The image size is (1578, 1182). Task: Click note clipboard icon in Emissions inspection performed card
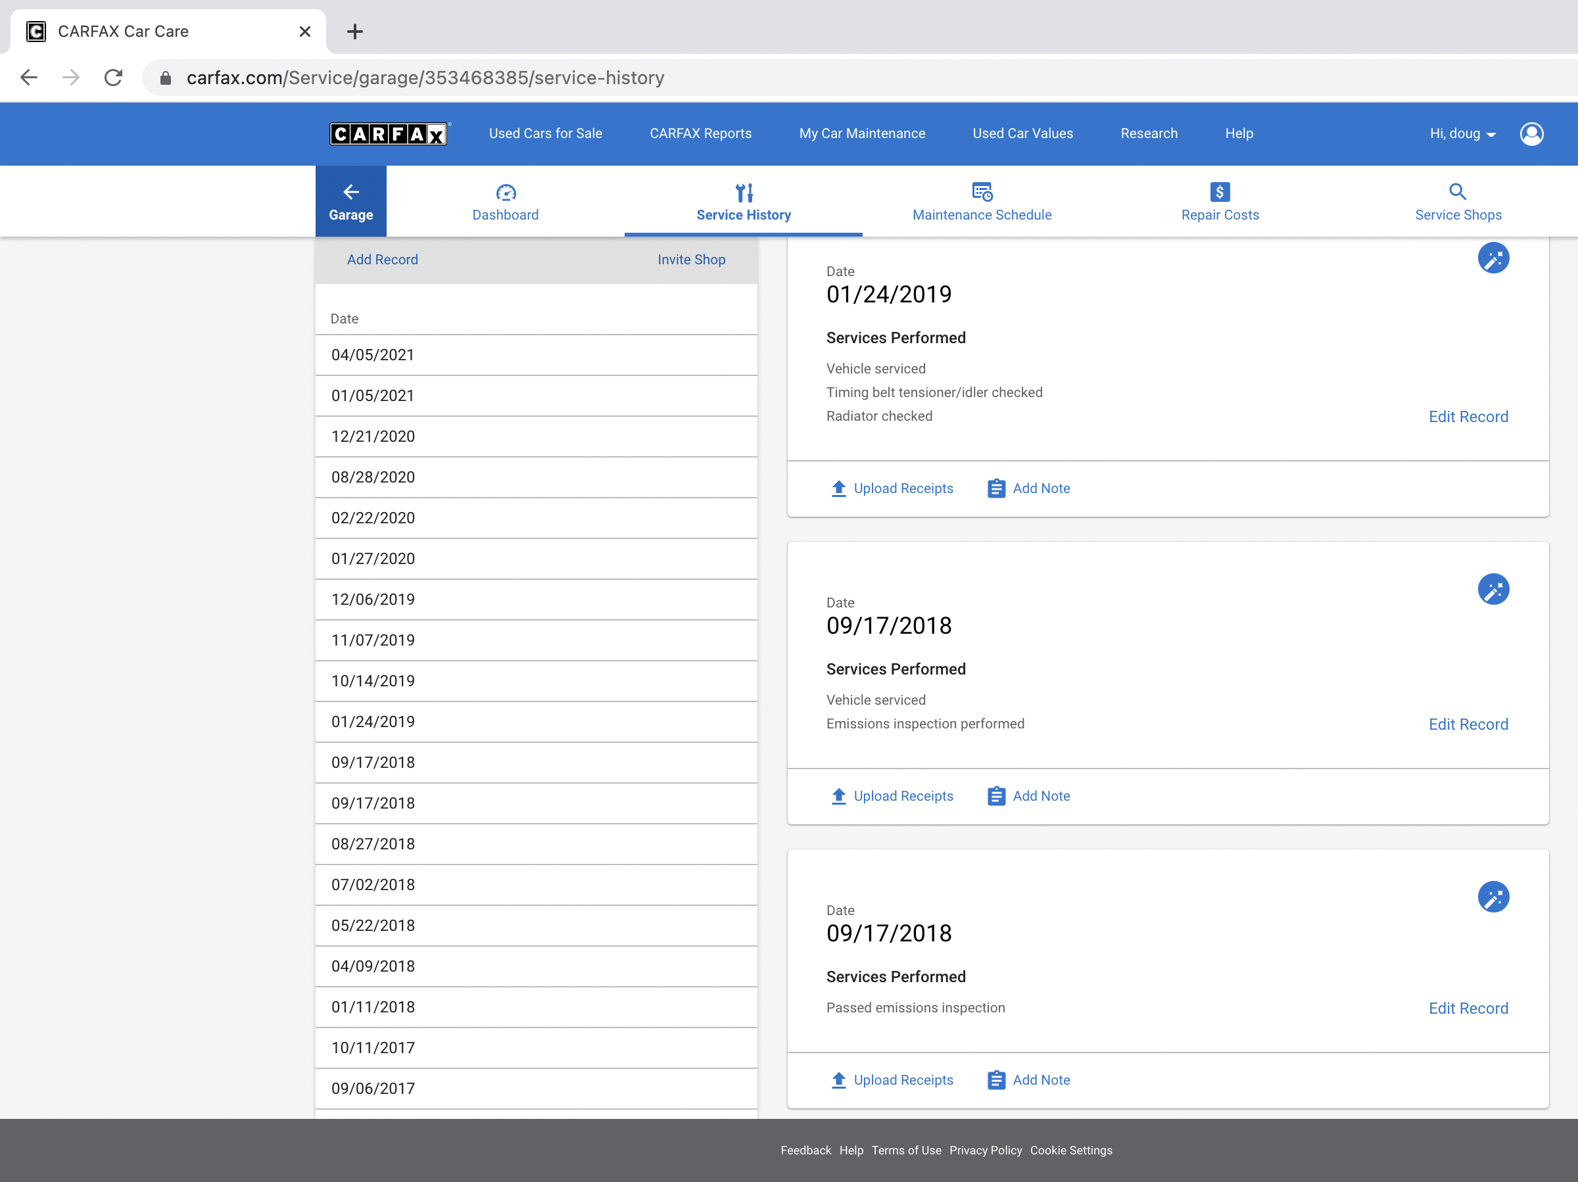[997, 796]
